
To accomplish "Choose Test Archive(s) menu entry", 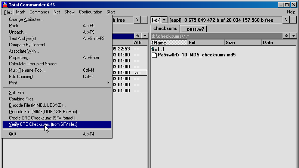I will (57, 38).
